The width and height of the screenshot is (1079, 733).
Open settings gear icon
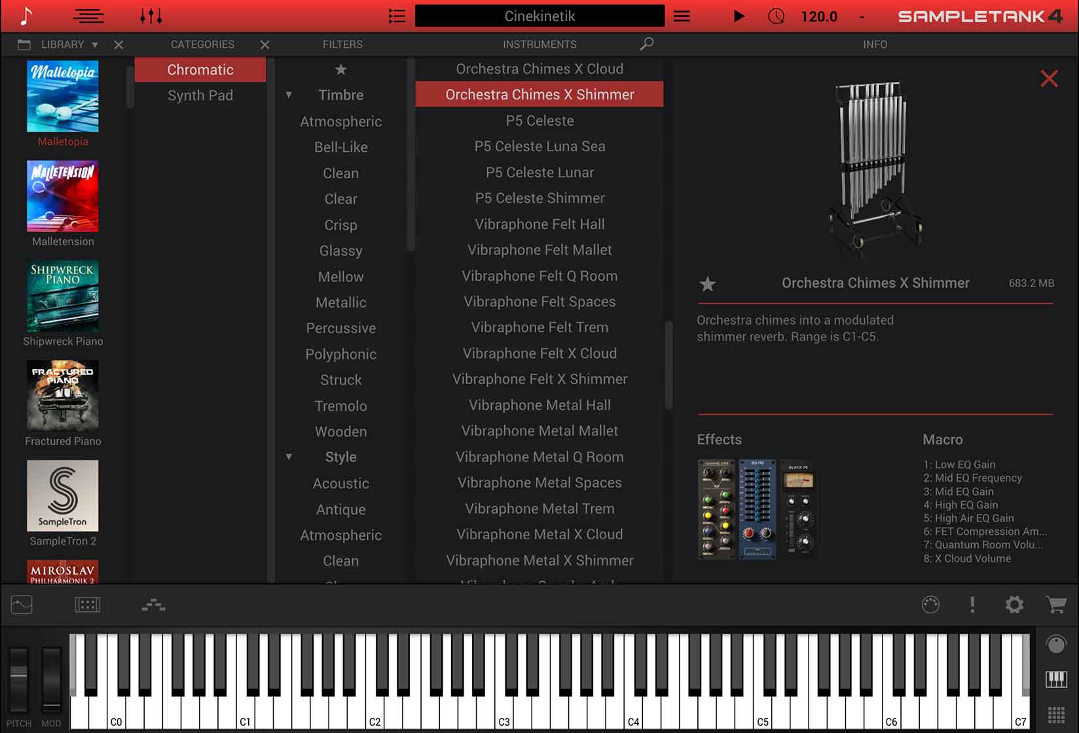(1014, 604)
